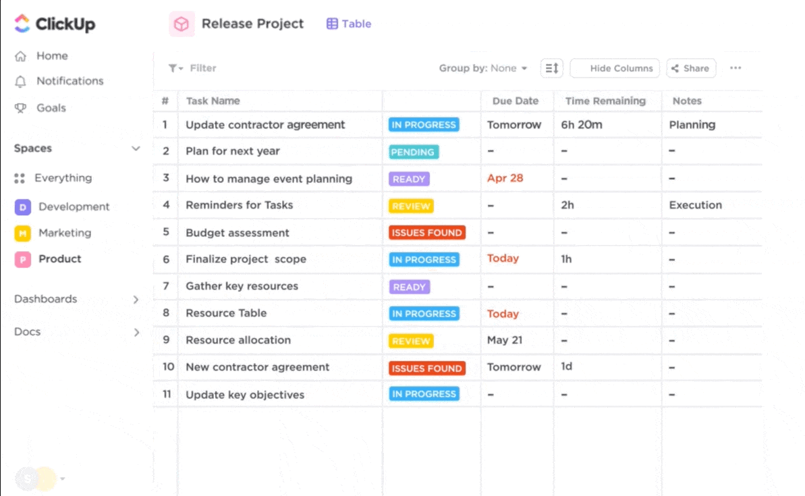Image resolution: width=805 pixels, height=496 pixels.
Task: Select the Goals sidebar icon
Action: pyautogui.click(x=20, y=107)
